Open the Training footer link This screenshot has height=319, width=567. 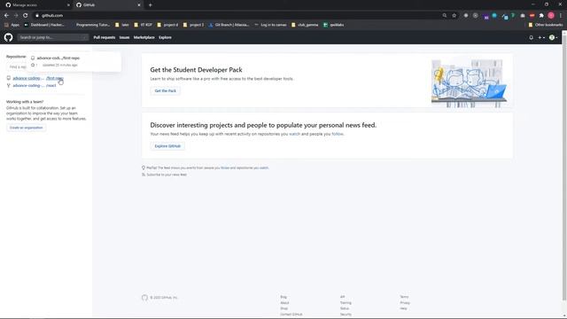coord(346,303)
